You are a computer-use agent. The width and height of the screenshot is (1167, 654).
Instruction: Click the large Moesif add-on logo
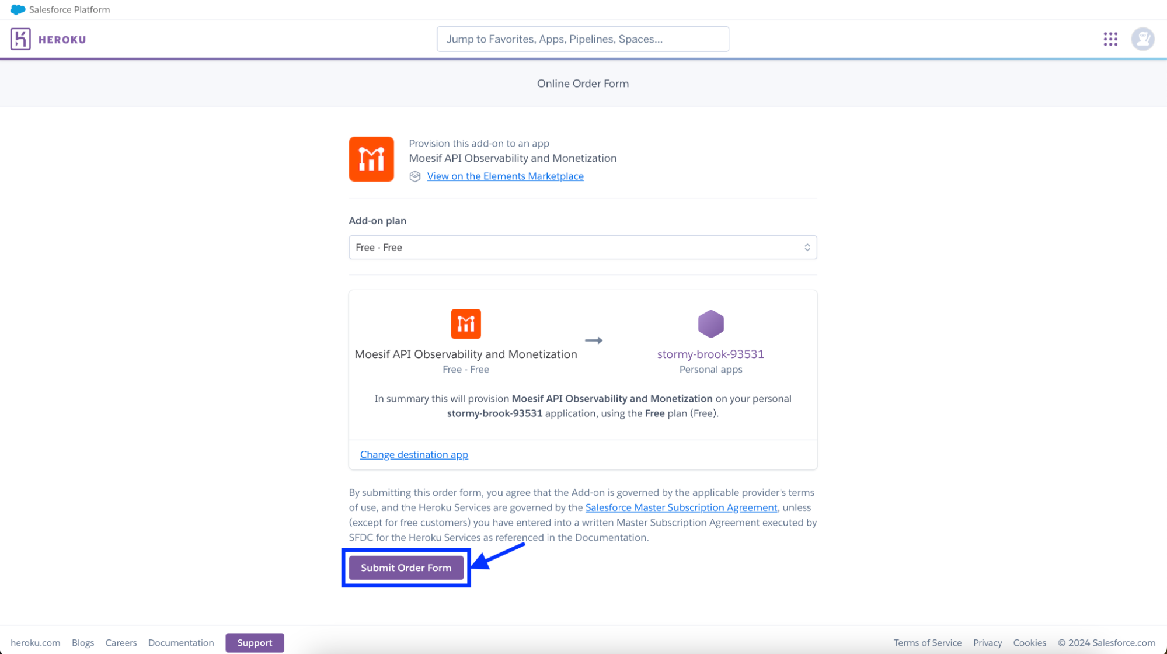click(x=371, y=159)
